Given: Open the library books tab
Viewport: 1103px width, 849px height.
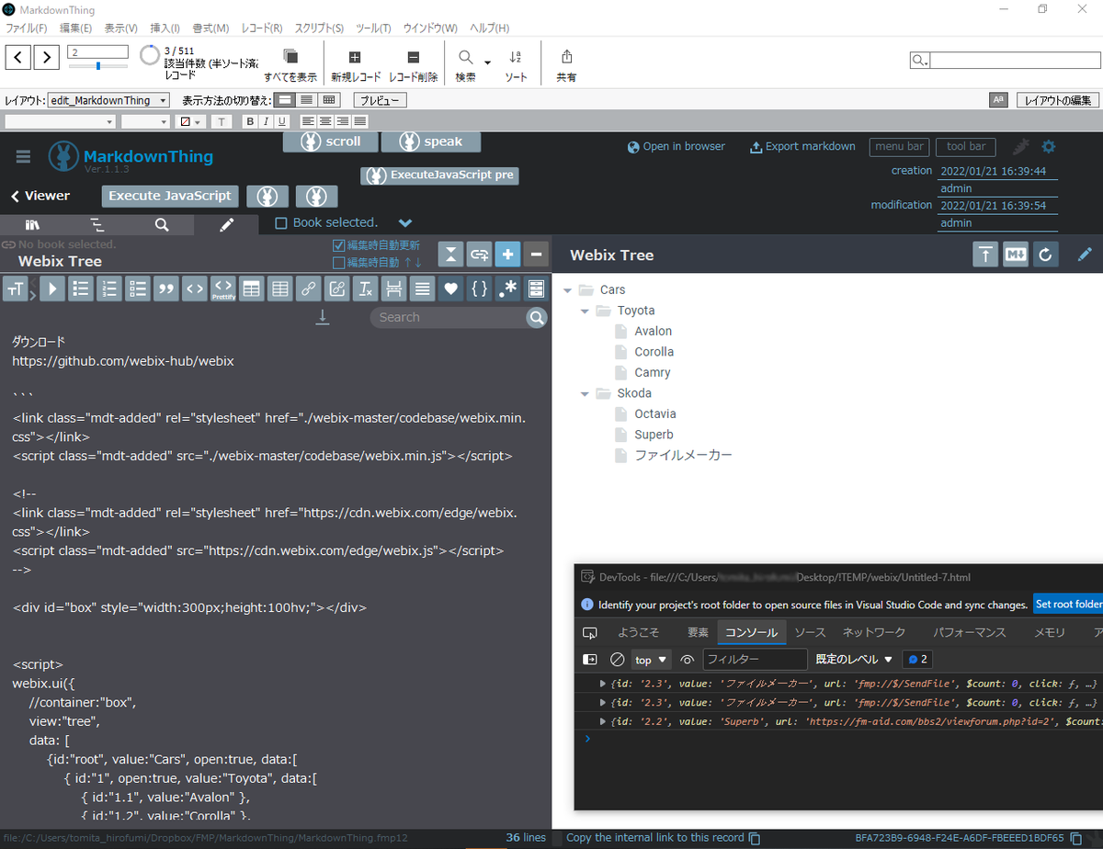Looking at the screenshot, I should click(33, 224).
